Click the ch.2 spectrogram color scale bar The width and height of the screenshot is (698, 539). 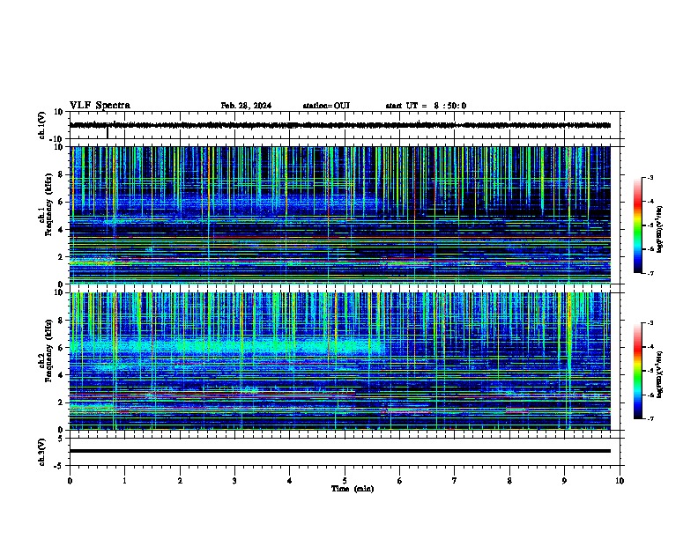coord(638,371)
